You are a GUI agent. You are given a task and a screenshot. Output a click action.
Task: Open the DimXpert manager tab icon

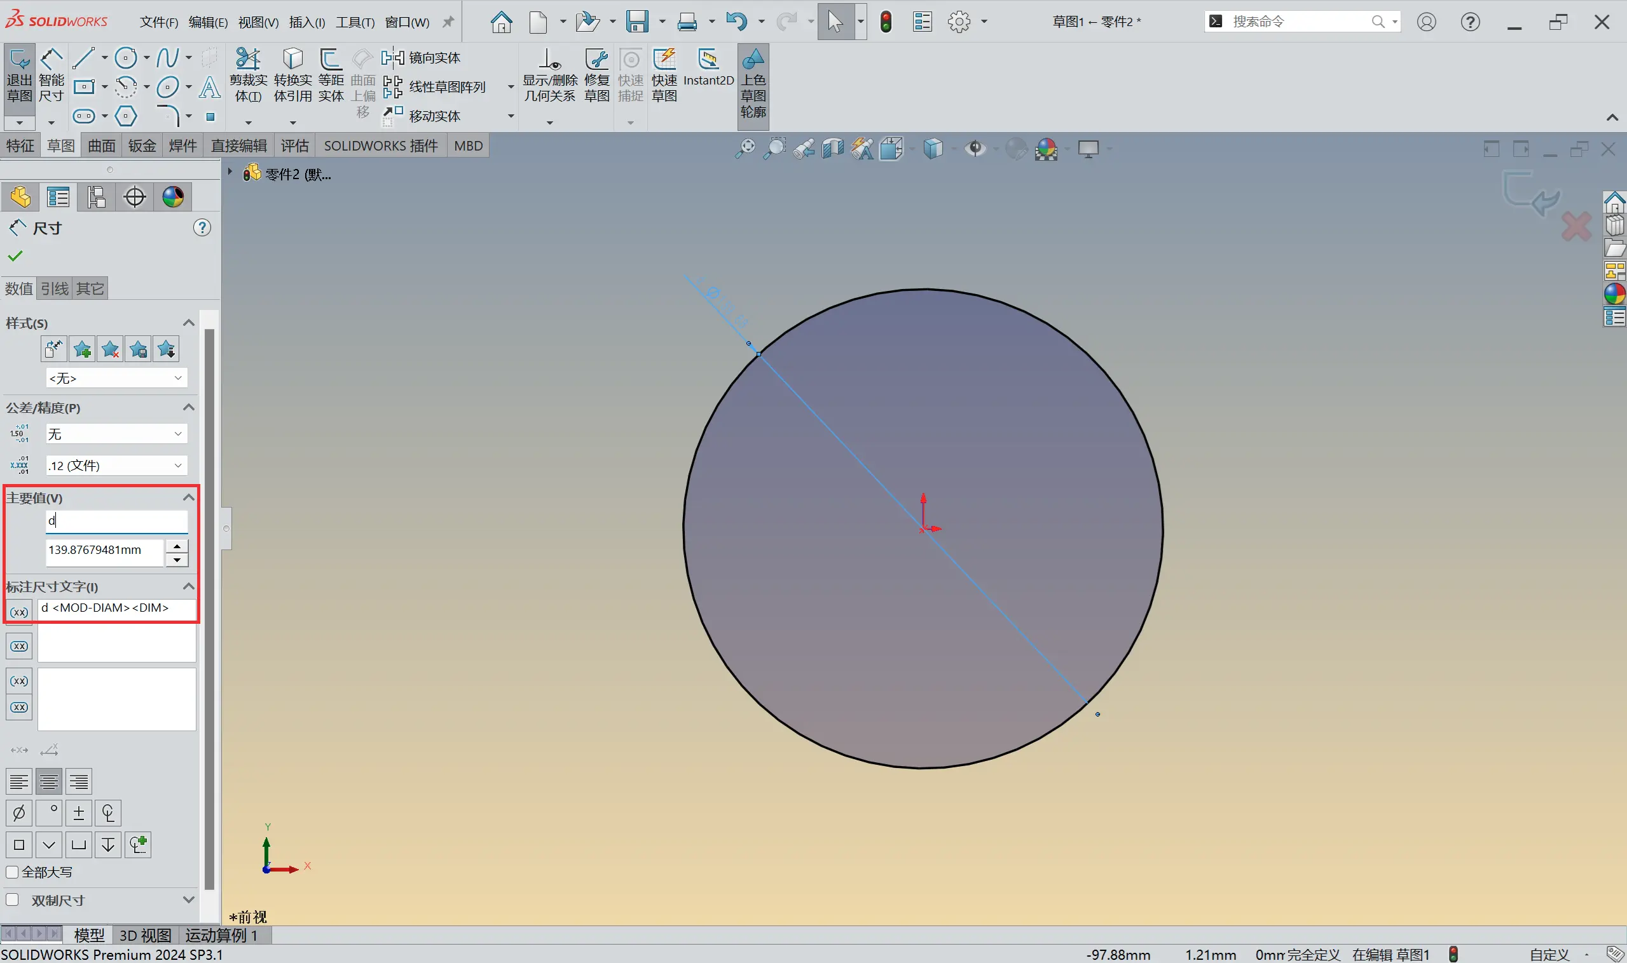tap(134, 197)
